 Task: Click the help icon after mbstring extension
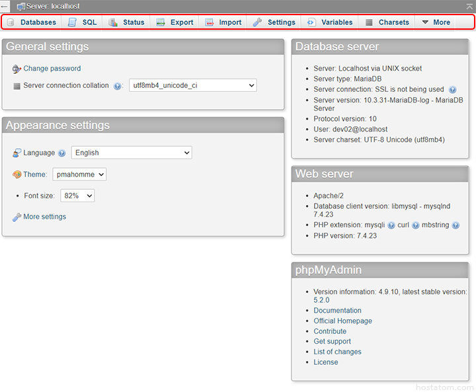(456, 225)
